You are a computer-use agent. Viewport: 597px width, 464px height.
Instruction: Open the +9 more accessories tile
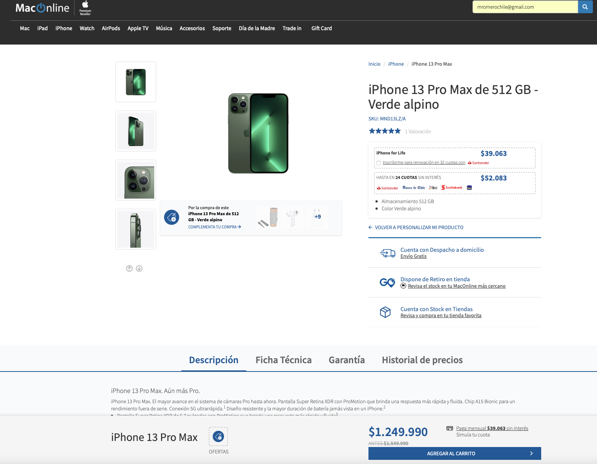tap(317, 217)
